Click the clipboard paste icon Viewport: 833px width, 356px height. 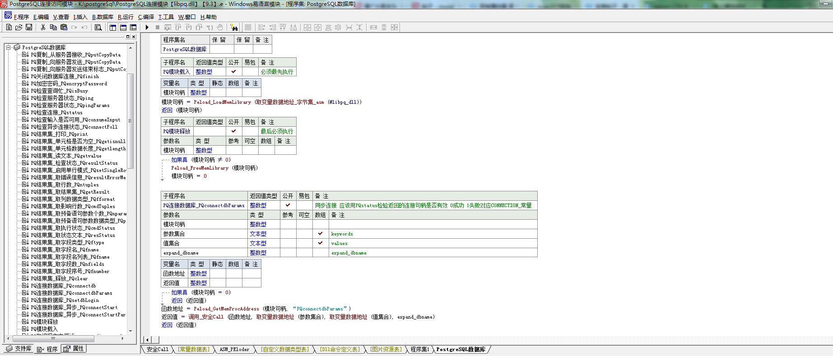pos(64,27)
